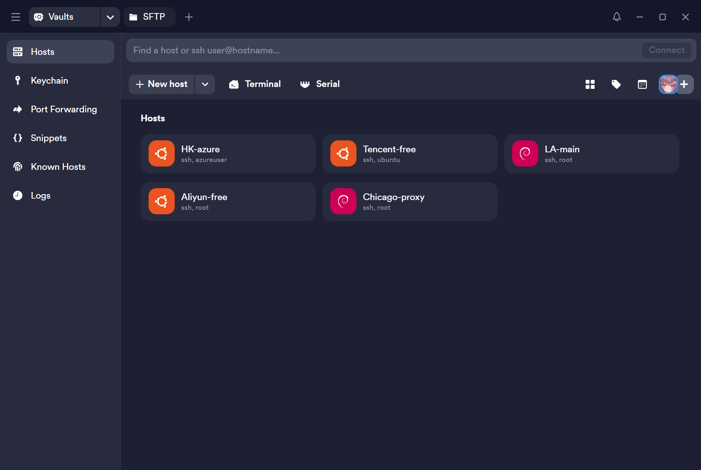Click the Connect button
701x470 pixels.
[x=667, y=50]
